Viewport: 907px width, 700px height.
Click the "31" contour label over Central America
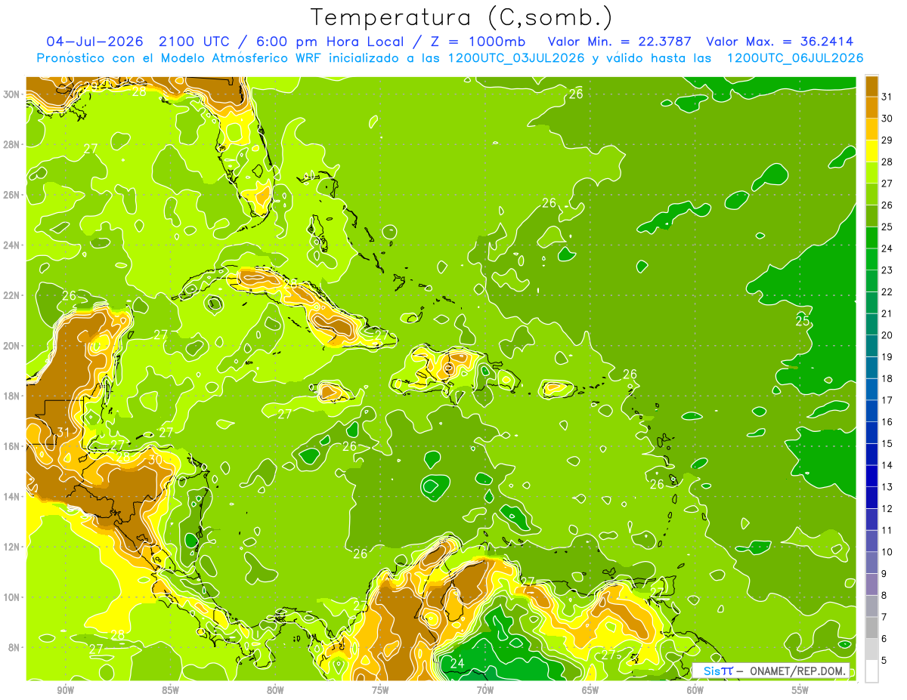[x=63, y=433]
